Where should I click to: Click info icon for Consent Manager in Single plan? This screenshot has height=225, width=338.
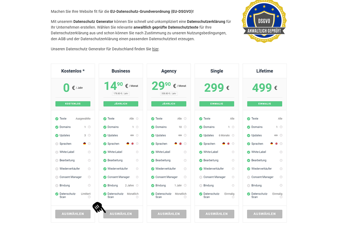coord(233,177)
